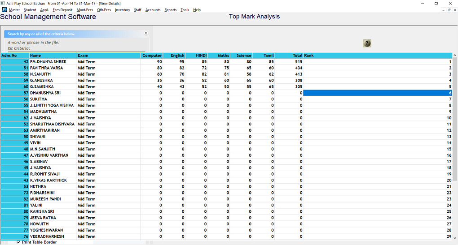Image resolution: width=458 pixels, height=245 pixels.
Task: Click the title bar application icon
Action: (x=3, y=3)
